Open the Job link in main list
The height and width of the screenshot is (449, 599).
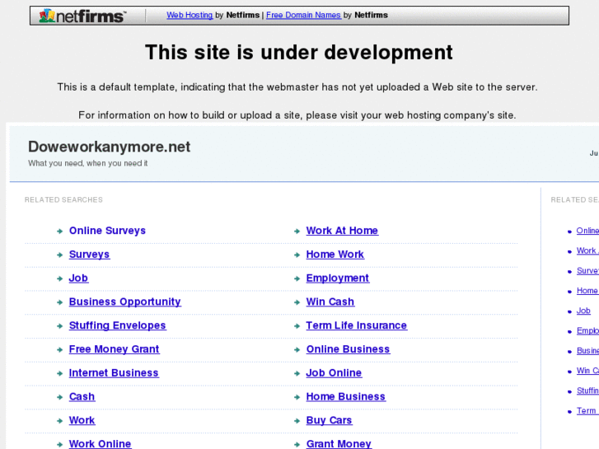click(x=78, y=278)
